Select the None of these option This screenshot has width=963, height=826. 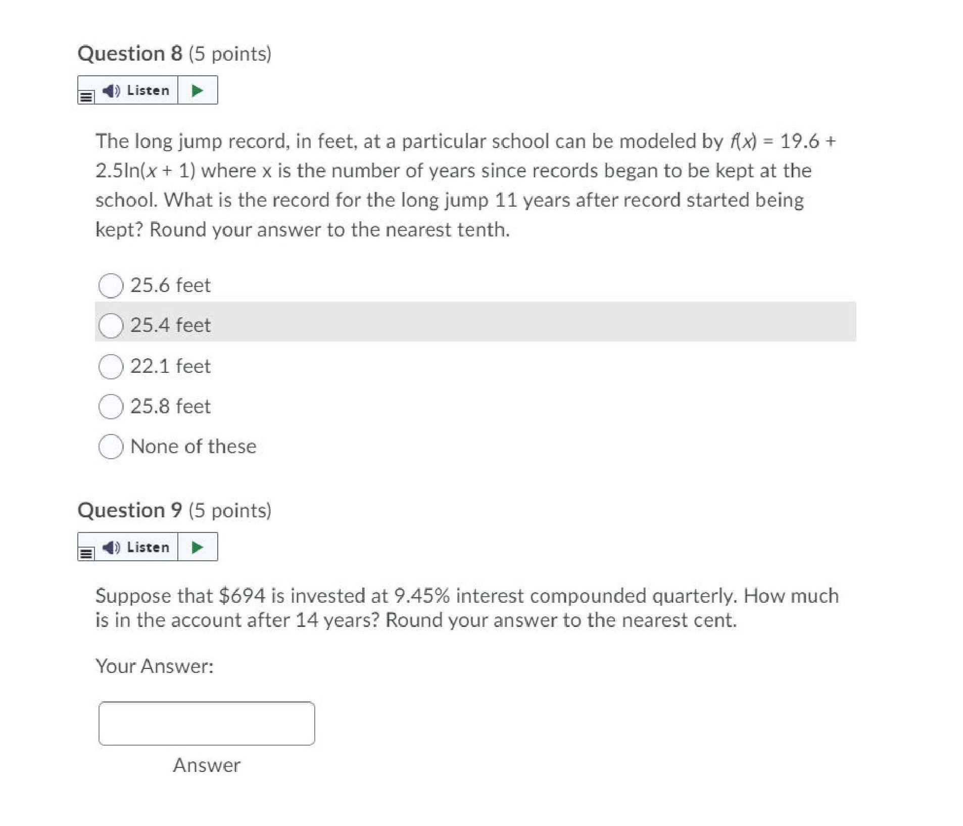(111, 447)
